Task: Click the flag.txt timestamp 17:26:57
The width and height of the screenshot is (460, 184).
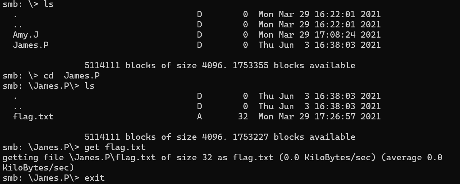Action: 335,117
